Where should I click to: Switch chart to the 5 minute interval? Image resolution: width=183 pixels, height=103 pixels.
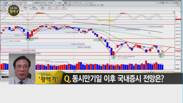click(87, 3)
